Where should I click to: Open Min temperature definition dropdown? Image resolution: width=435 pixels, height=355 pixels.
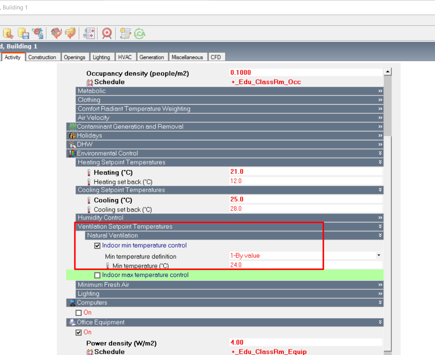pos(379,255)
